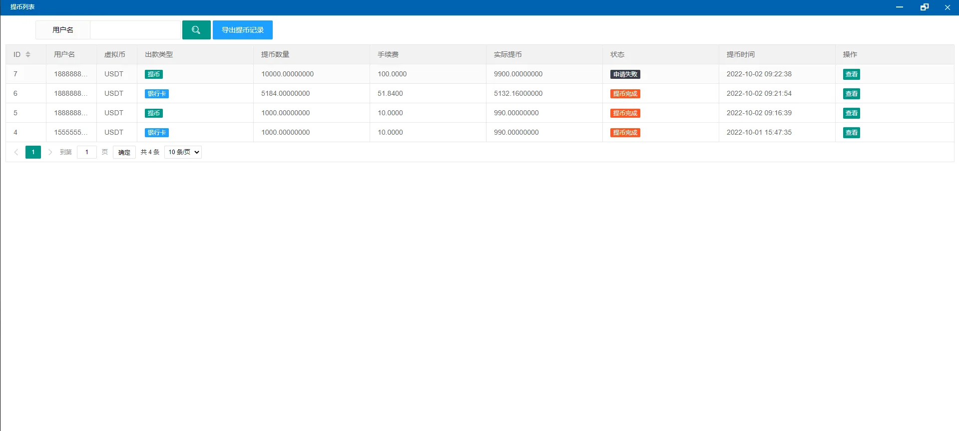Click the 申请失败 status badge
This screenshot has height=431, width=959.
point(625,74)
